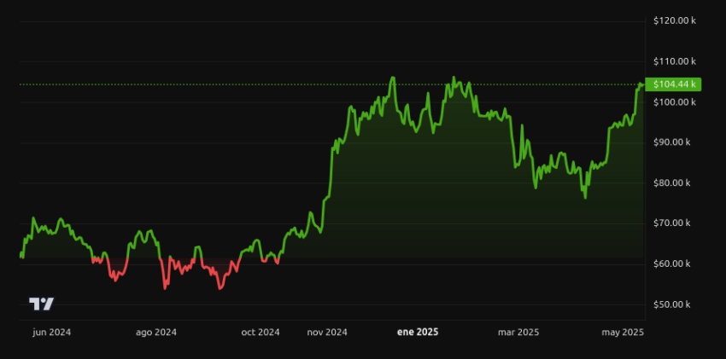The width and height of the screenshot is (726, 359).
Task: Select the $120.00 k price axis label
Action: pos(675,20)
